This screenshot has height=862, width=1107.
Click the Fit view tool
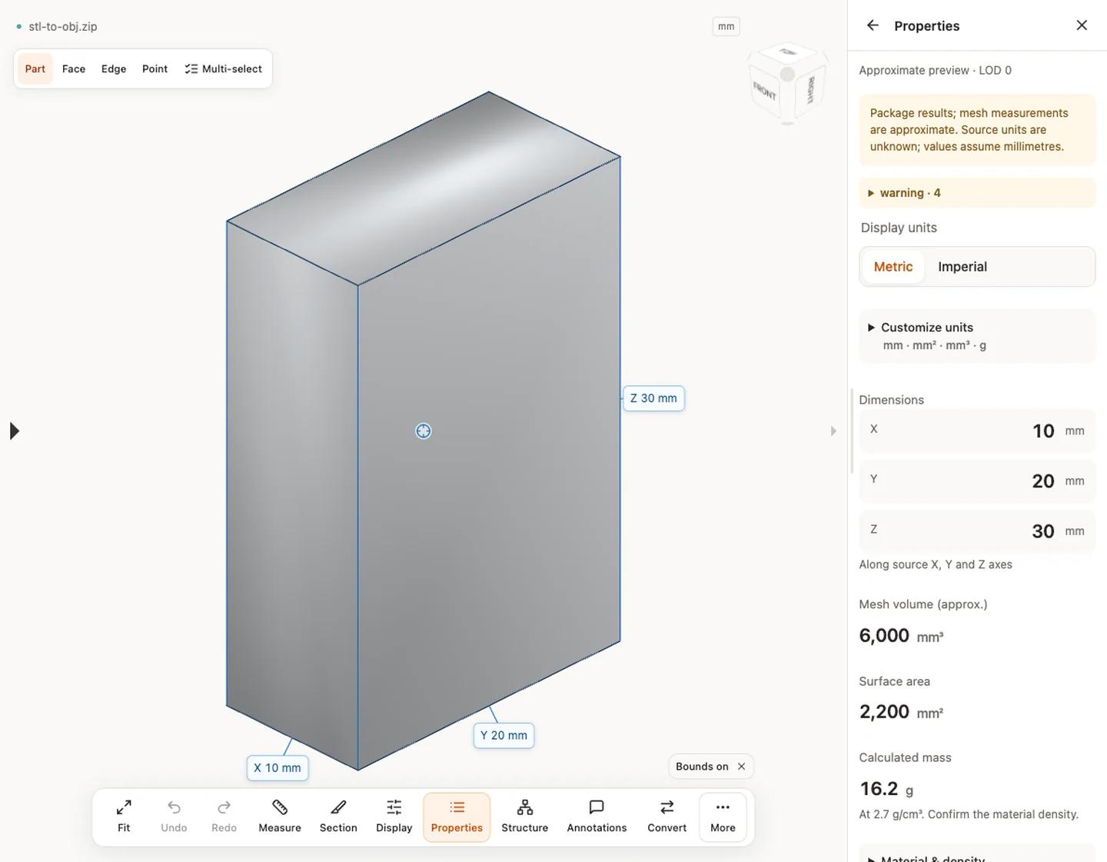point(124,817)
